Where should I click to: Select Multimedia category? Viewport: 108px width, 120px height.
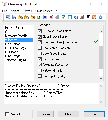(19, 52)
